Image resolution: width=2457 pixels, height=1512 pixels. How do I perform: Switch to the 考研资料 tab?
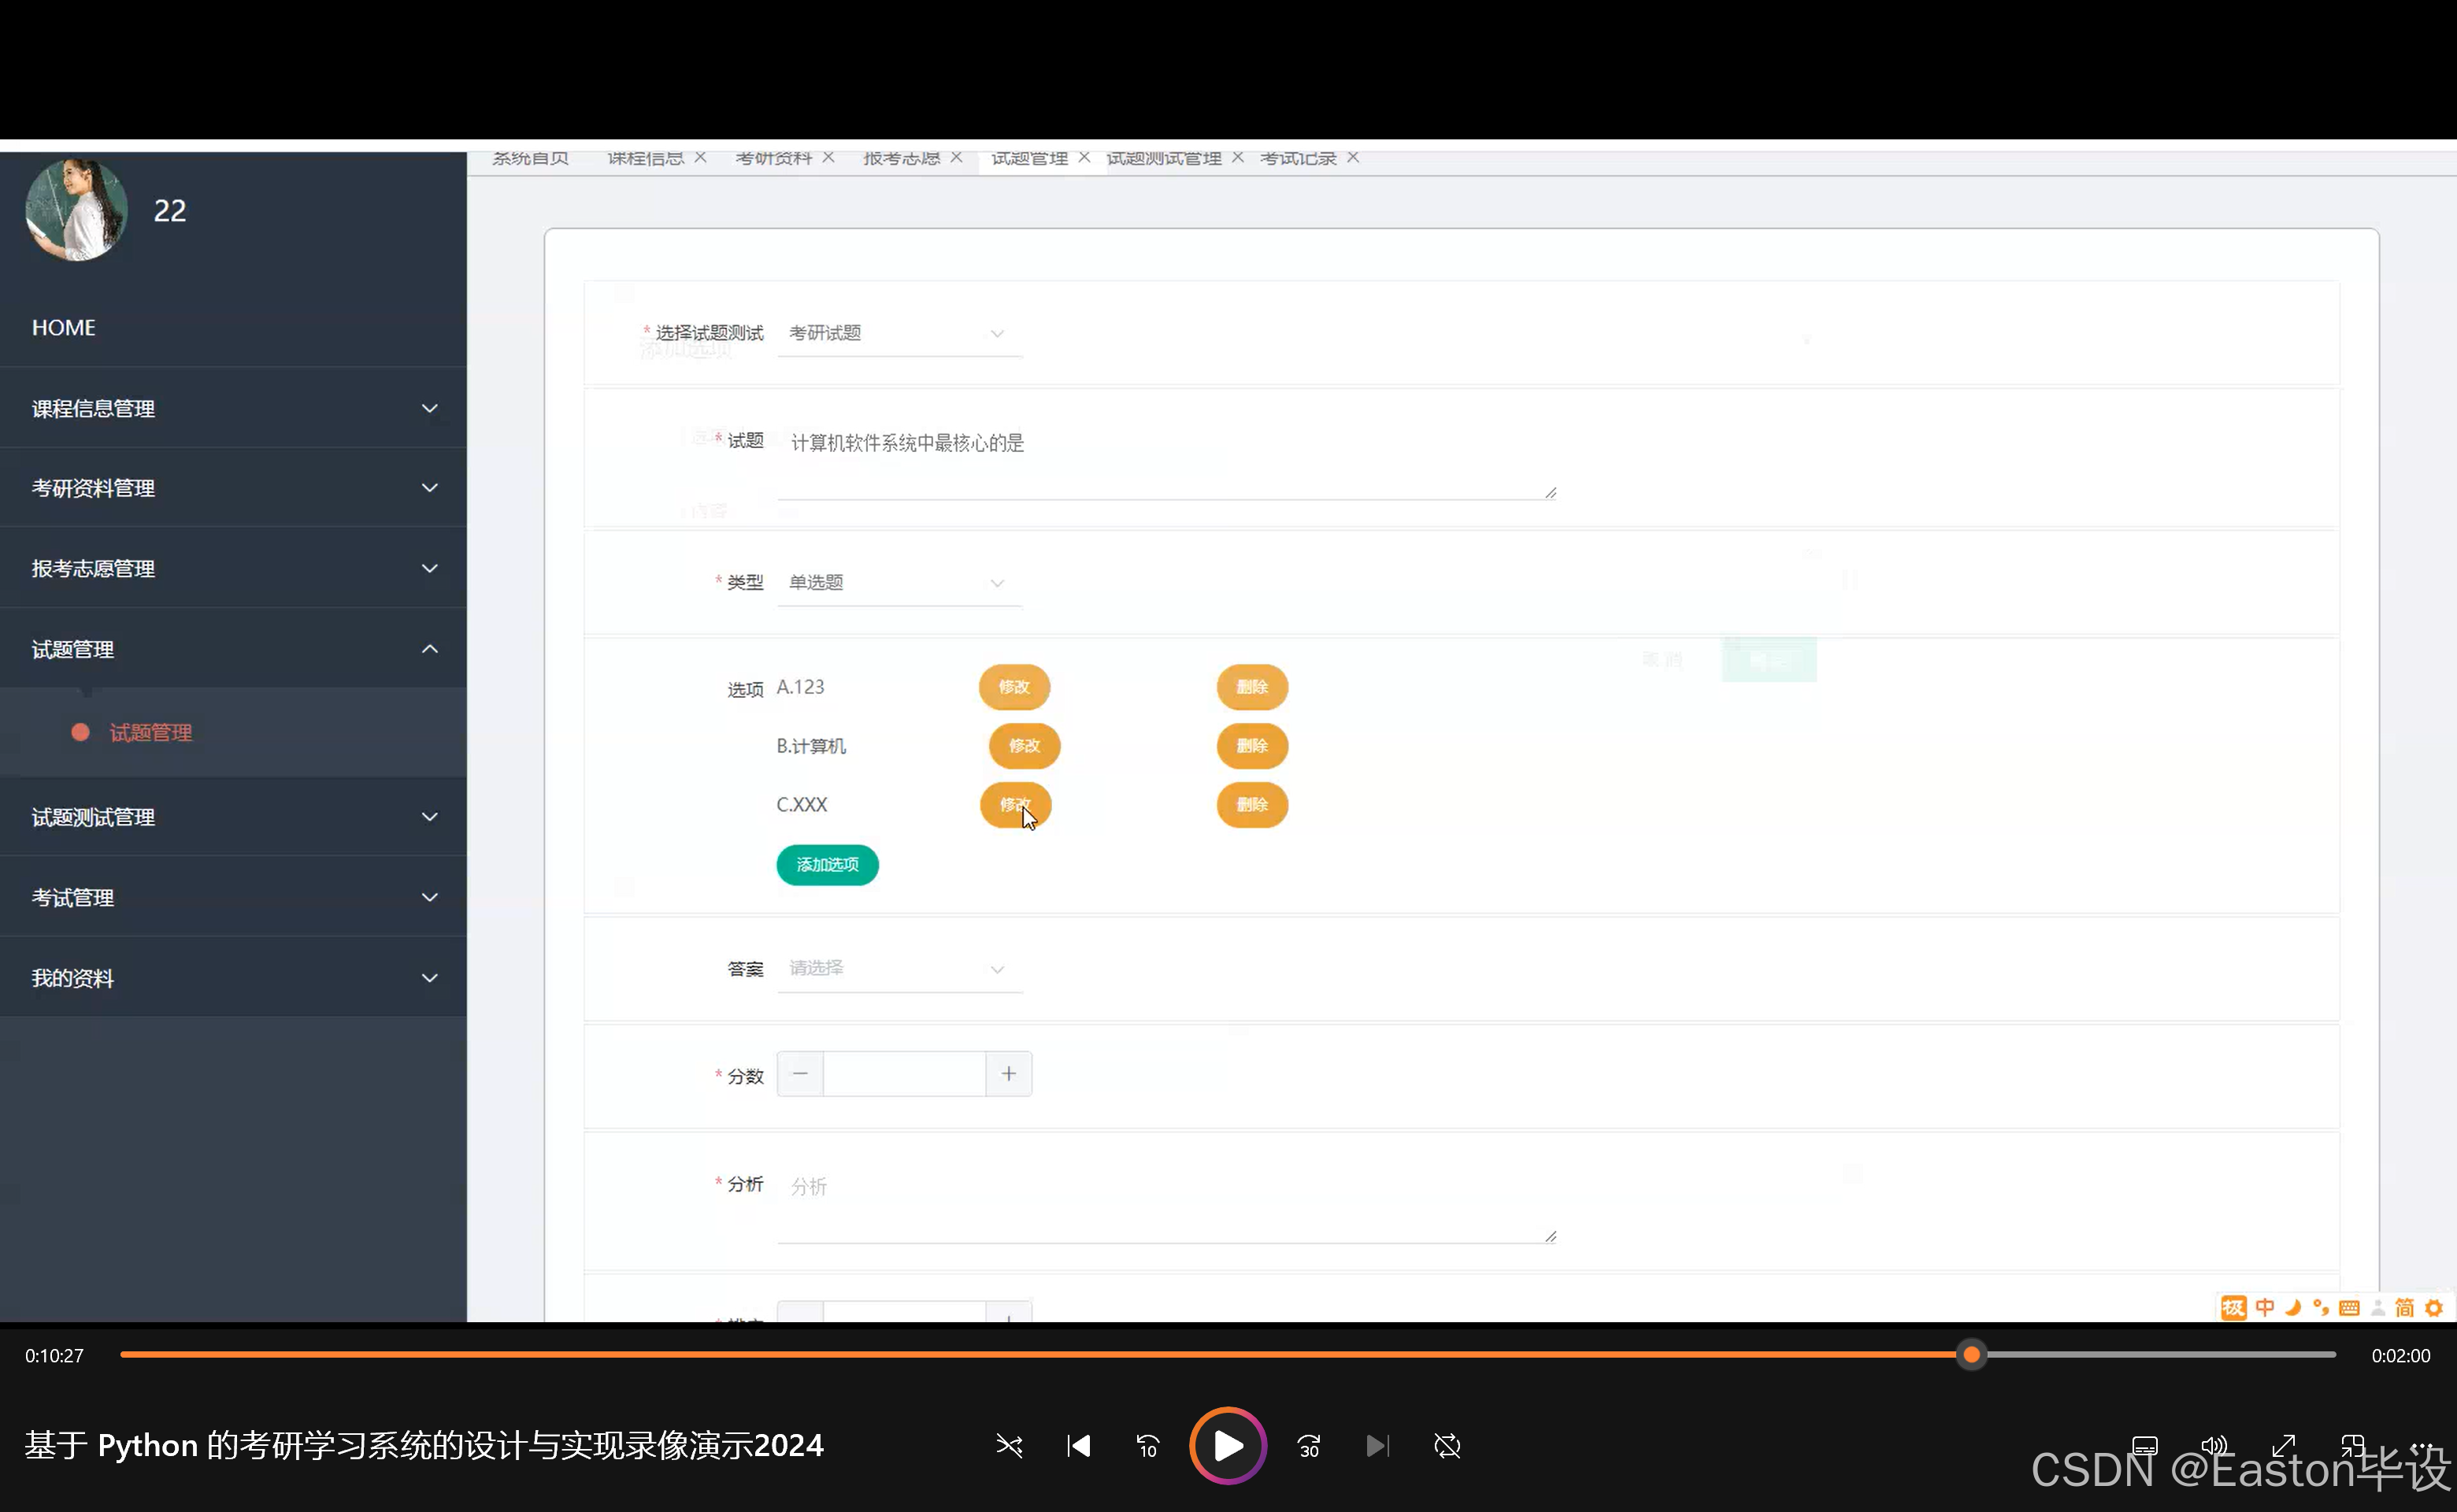pos(774,158)
